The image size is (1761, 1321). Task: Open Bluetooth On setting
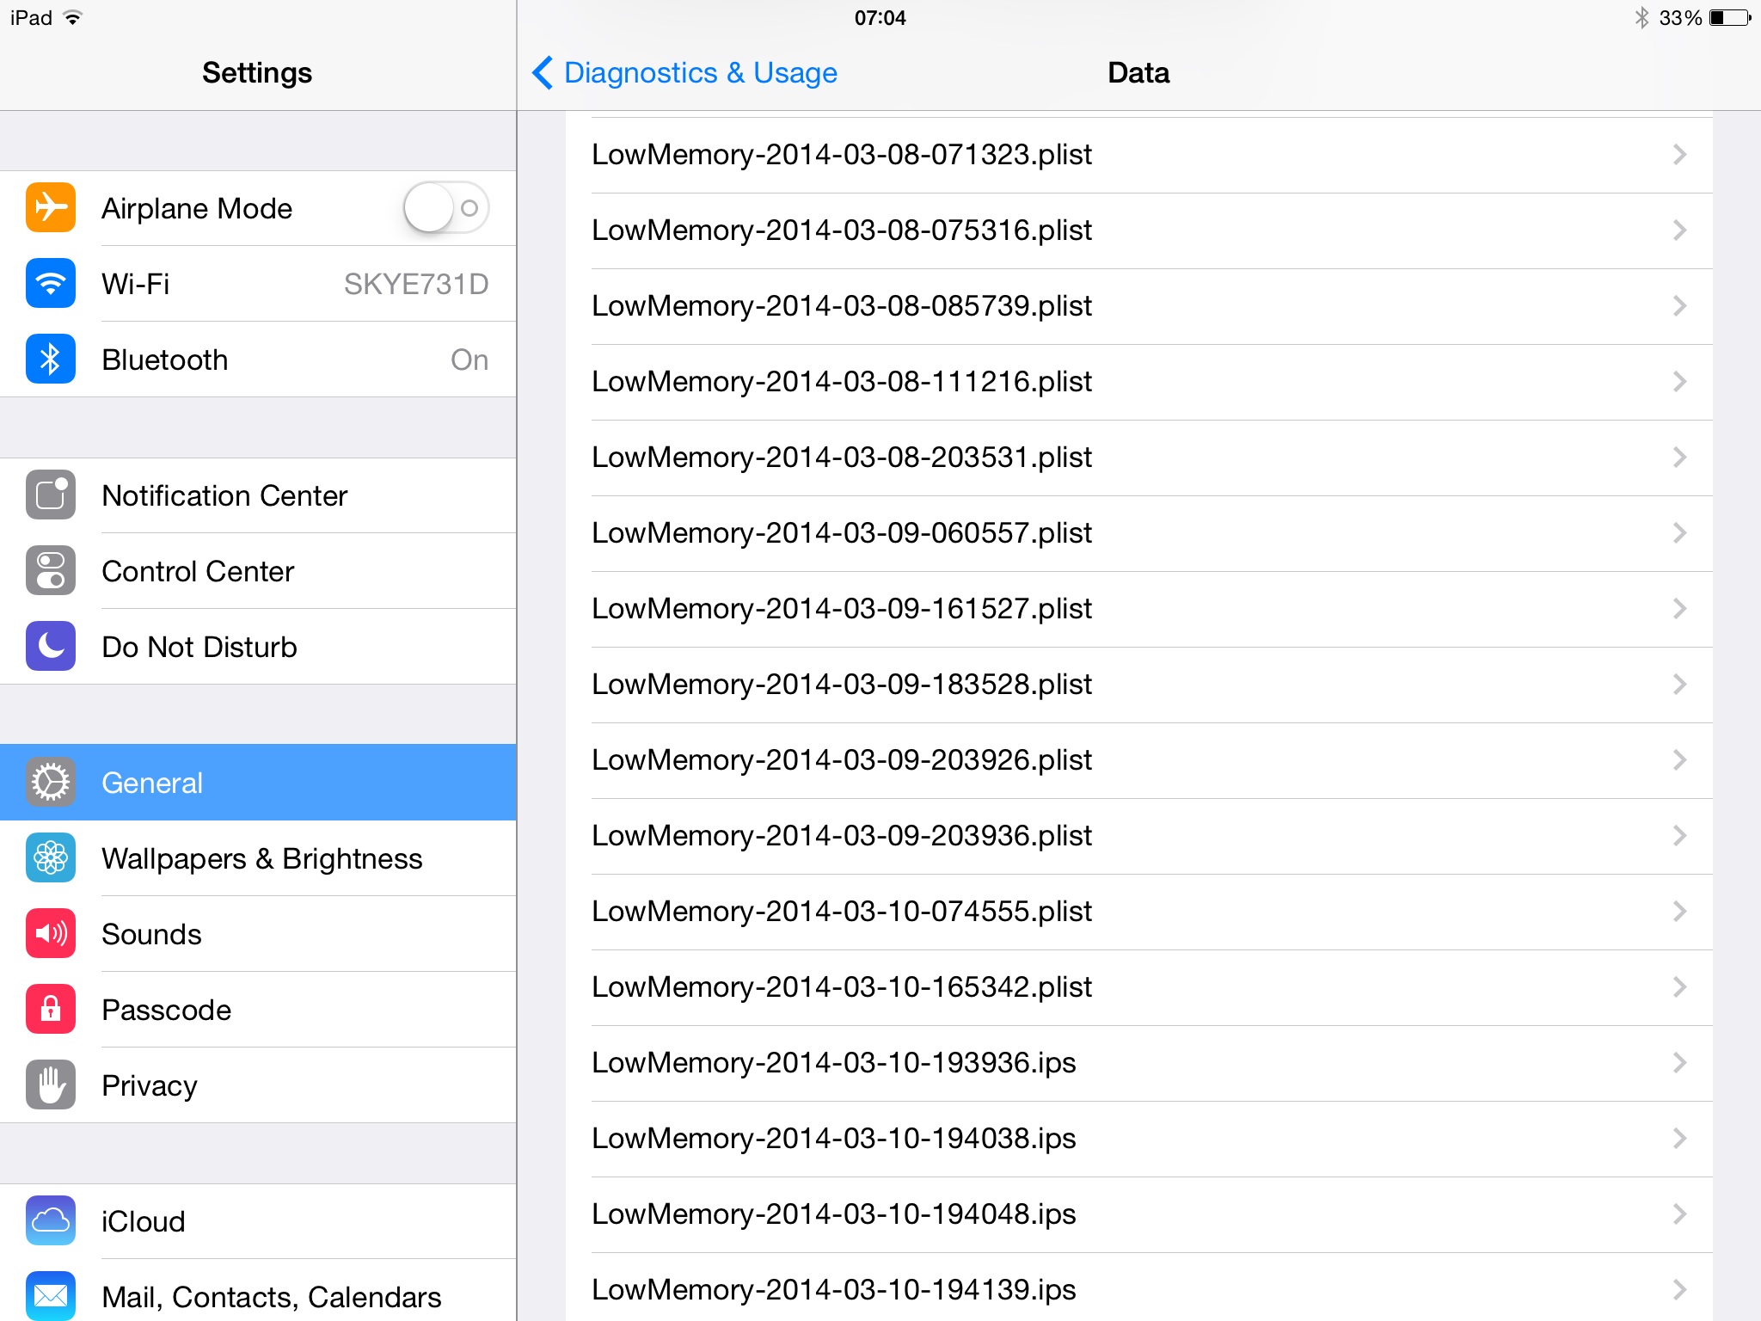pyautogui.click(x=258, y=359)
